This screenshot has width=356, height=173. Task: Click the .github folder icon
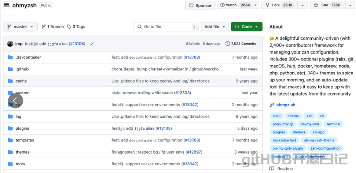10,69
